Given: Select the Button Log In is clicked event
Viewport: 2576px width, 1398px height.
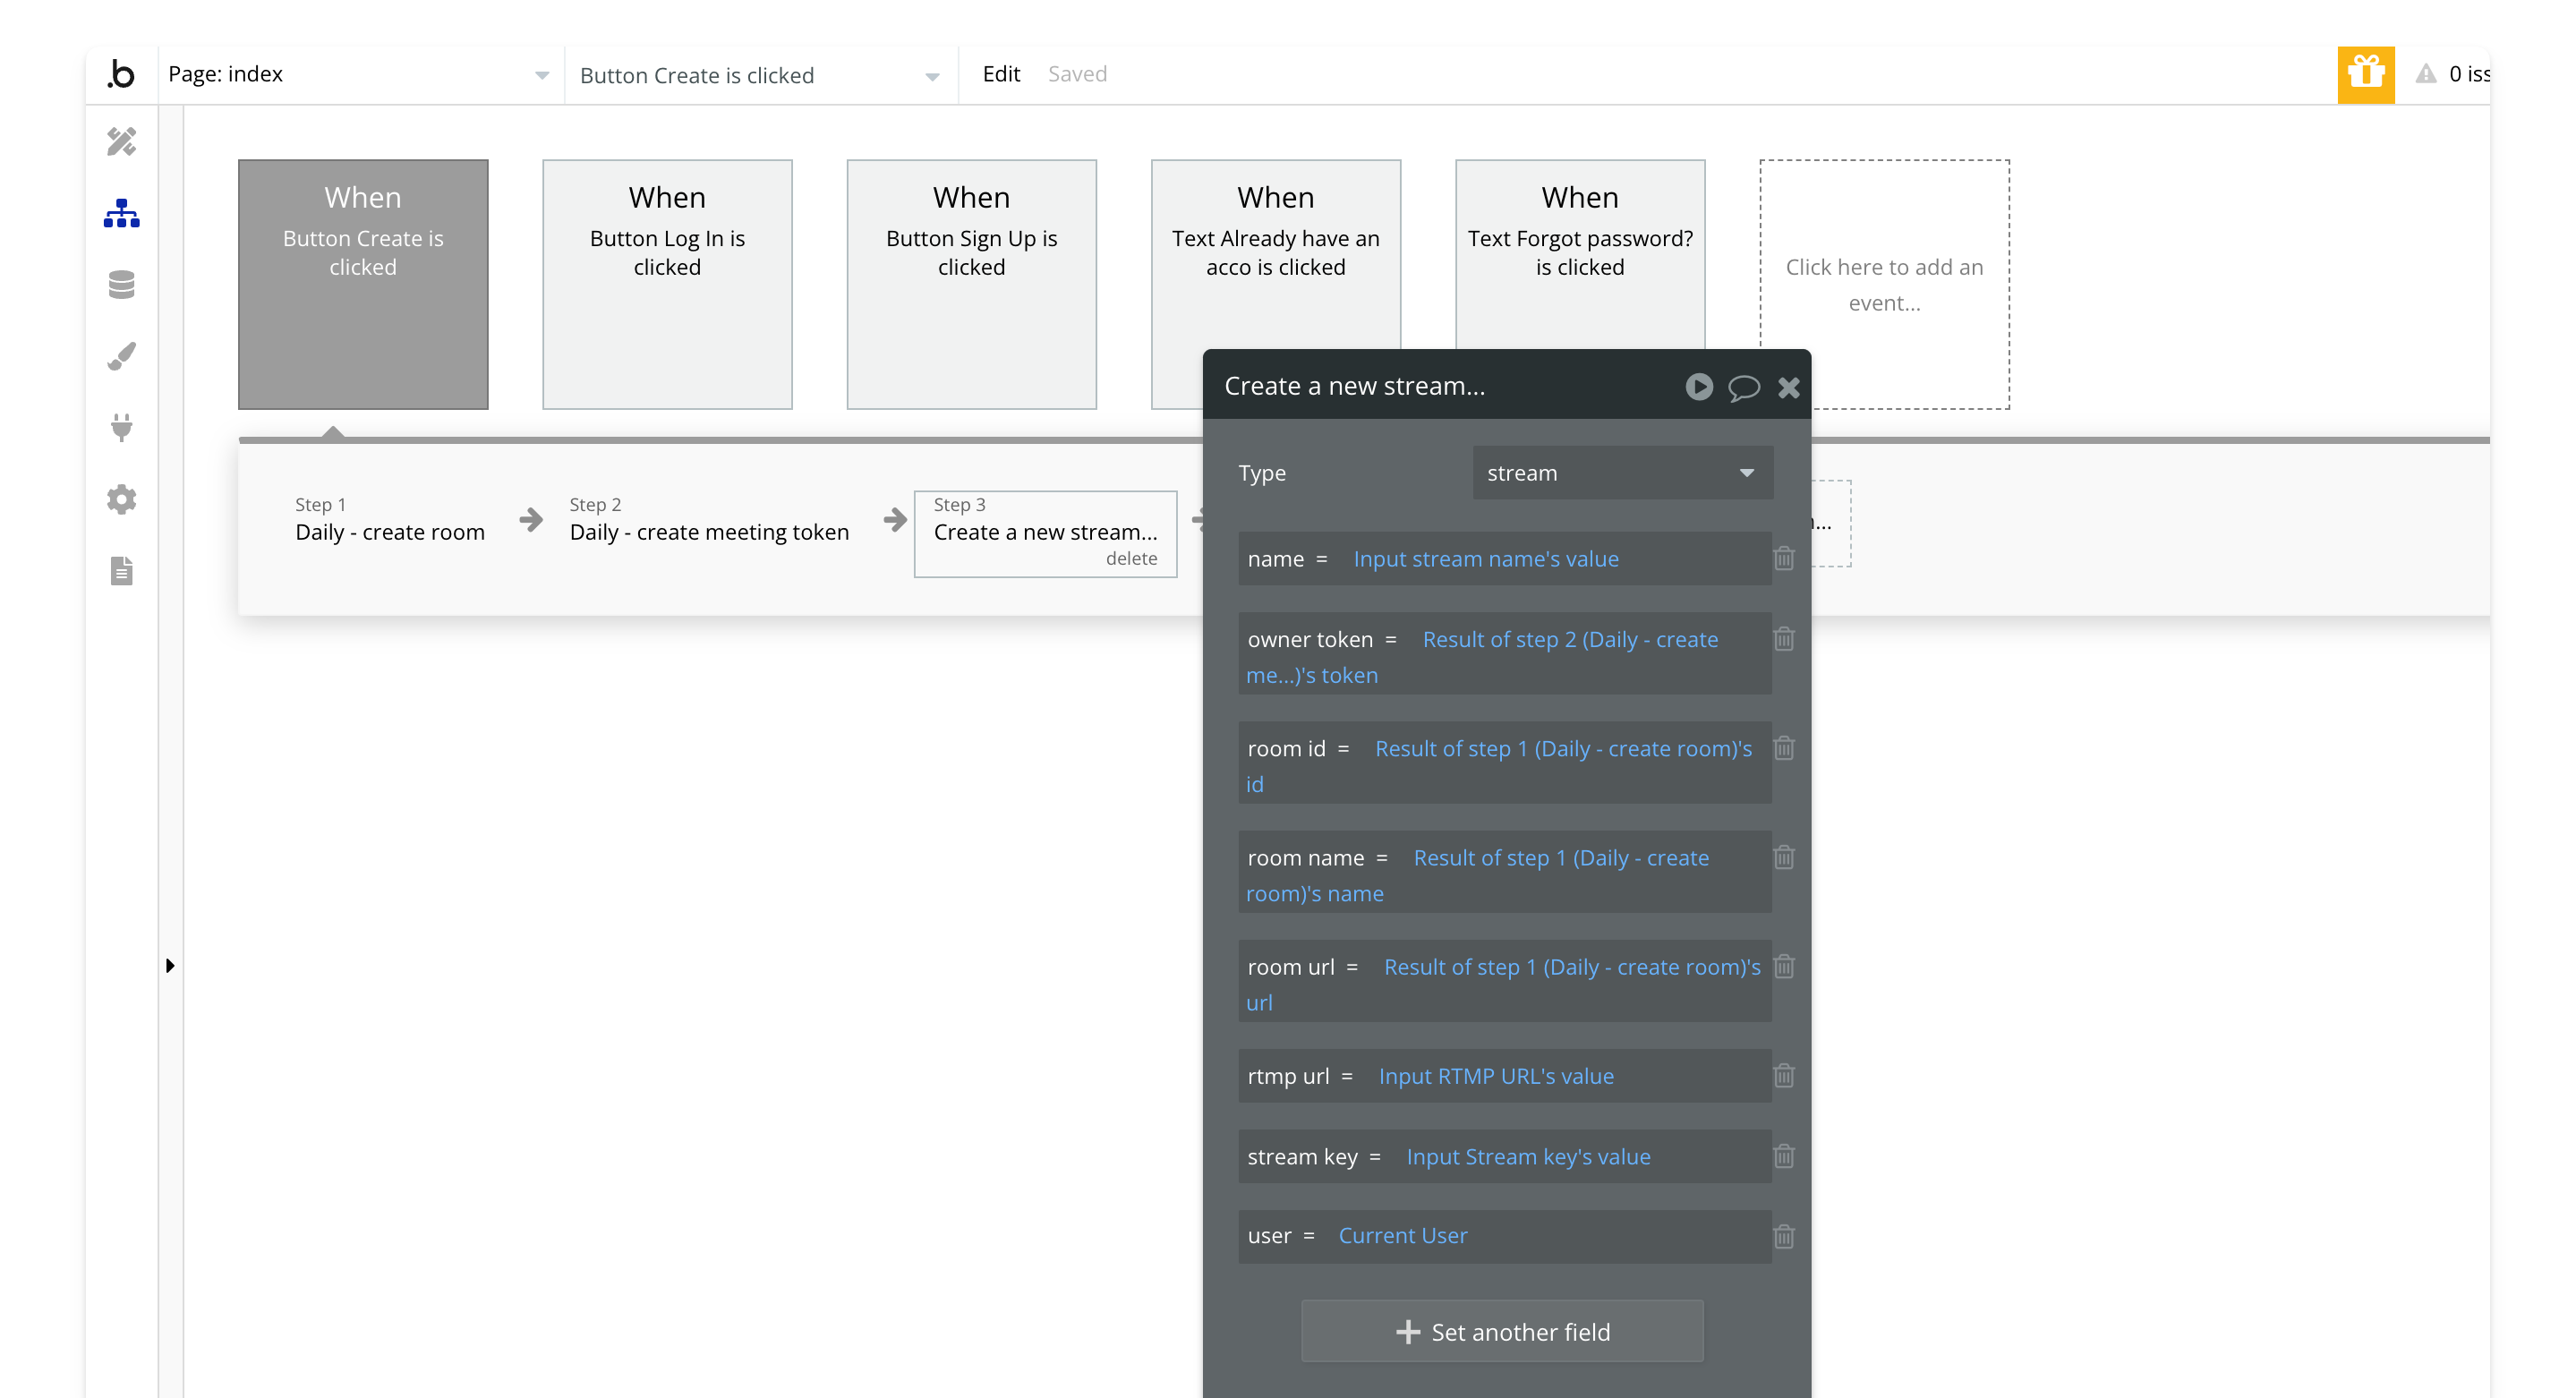Looking at the screenshot, I should click(x=667, y=284).
